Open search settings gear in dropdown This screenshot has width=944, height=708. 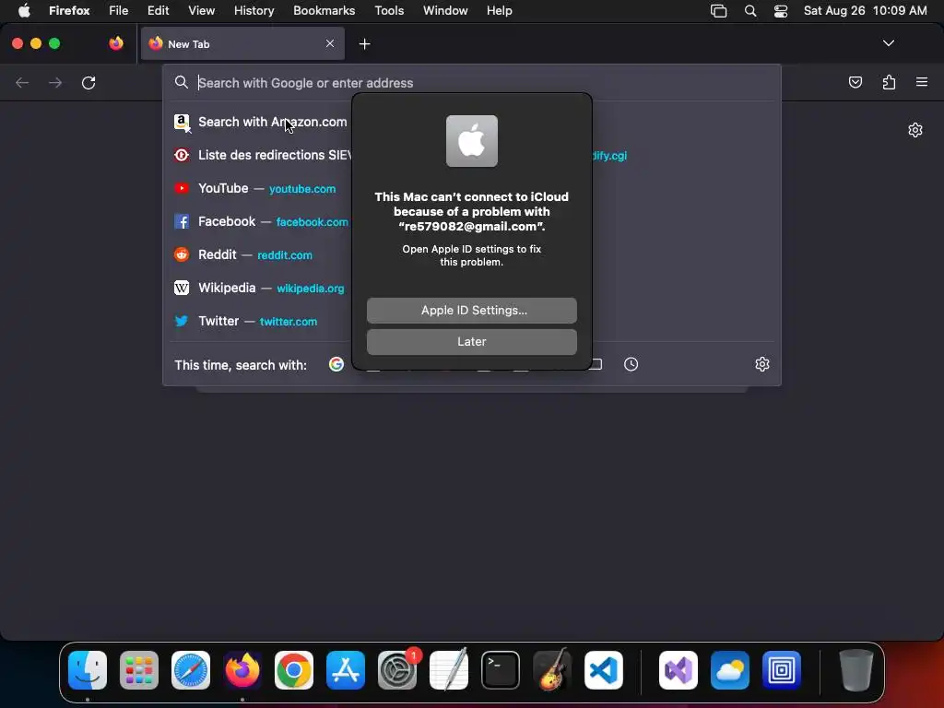click(762, 364)
